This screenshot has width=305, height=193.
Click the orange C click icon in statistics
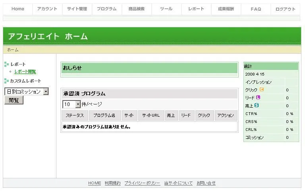tap(261, 90)
